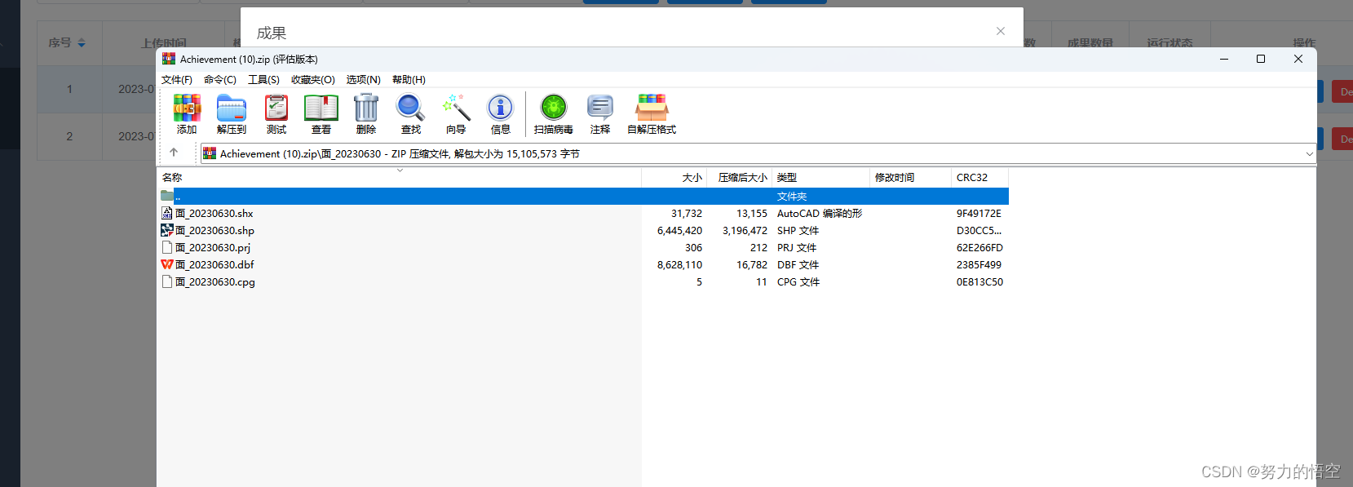Click the 面_20230630.cpg file icon
This screenshot has height=487, width=1353.
167,281
